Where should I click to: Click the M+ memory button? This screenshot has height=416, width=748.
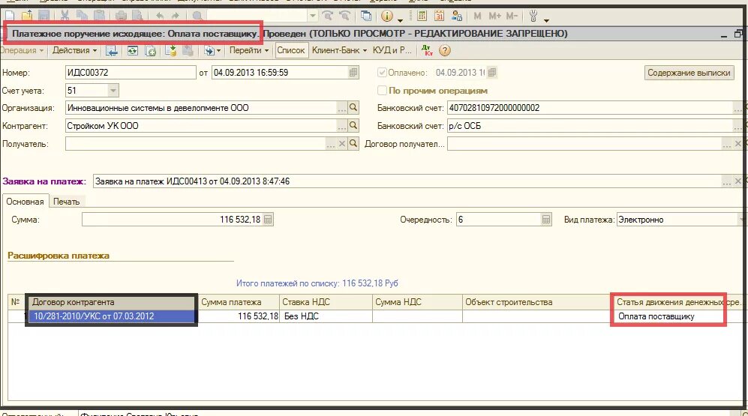click(494, 16)
